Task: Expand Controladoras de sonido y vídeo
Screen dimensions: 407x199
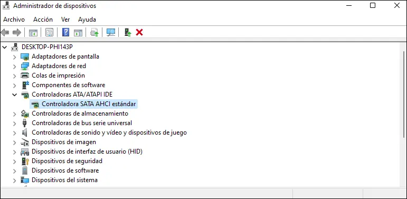Action: pyautogui.click(x=15, y=132)
